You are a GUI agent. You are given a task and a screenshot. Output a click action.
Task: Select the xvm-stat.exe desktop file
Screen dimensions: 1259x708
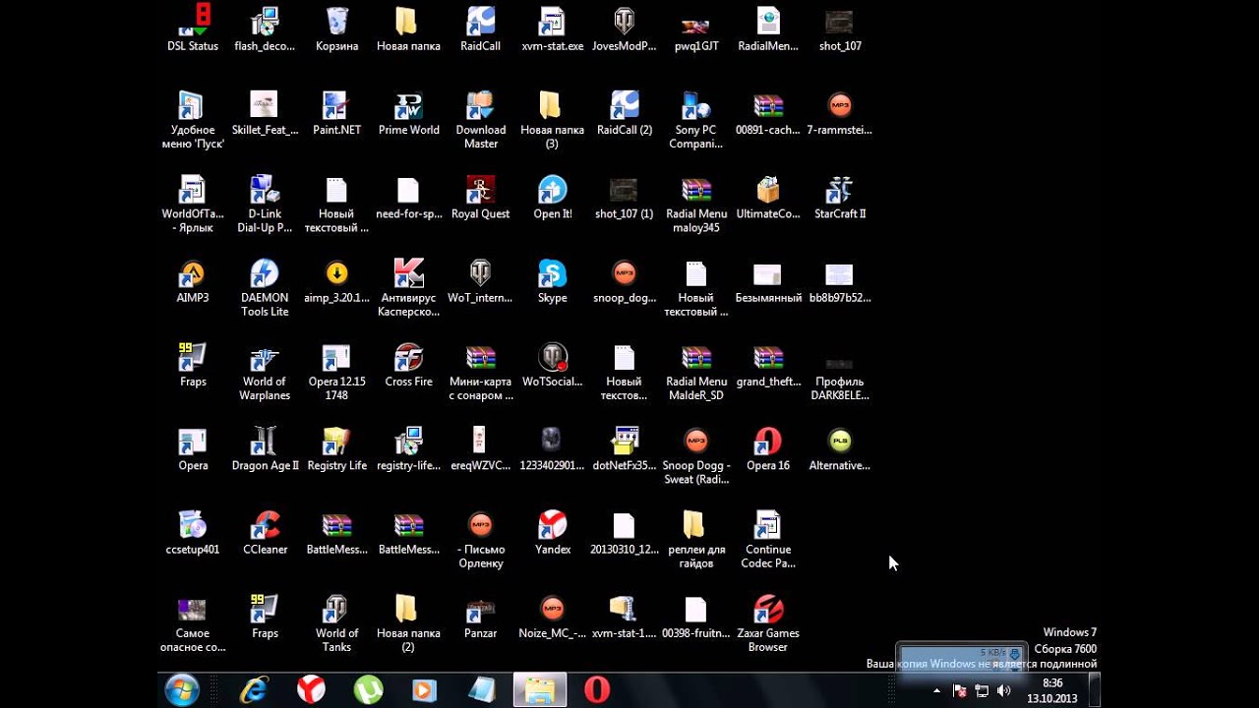[552, 29]
